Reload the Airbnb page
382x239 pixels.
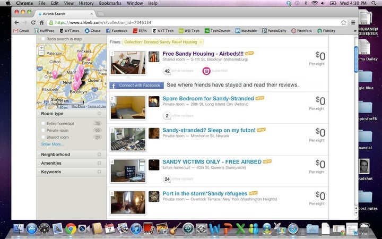tap(33, 22)
